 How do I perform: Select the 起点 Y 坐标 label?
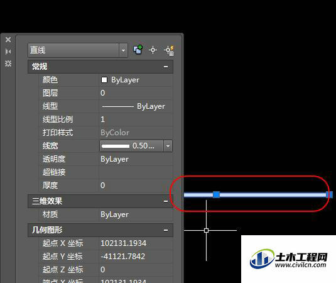(x=62, y=256)
